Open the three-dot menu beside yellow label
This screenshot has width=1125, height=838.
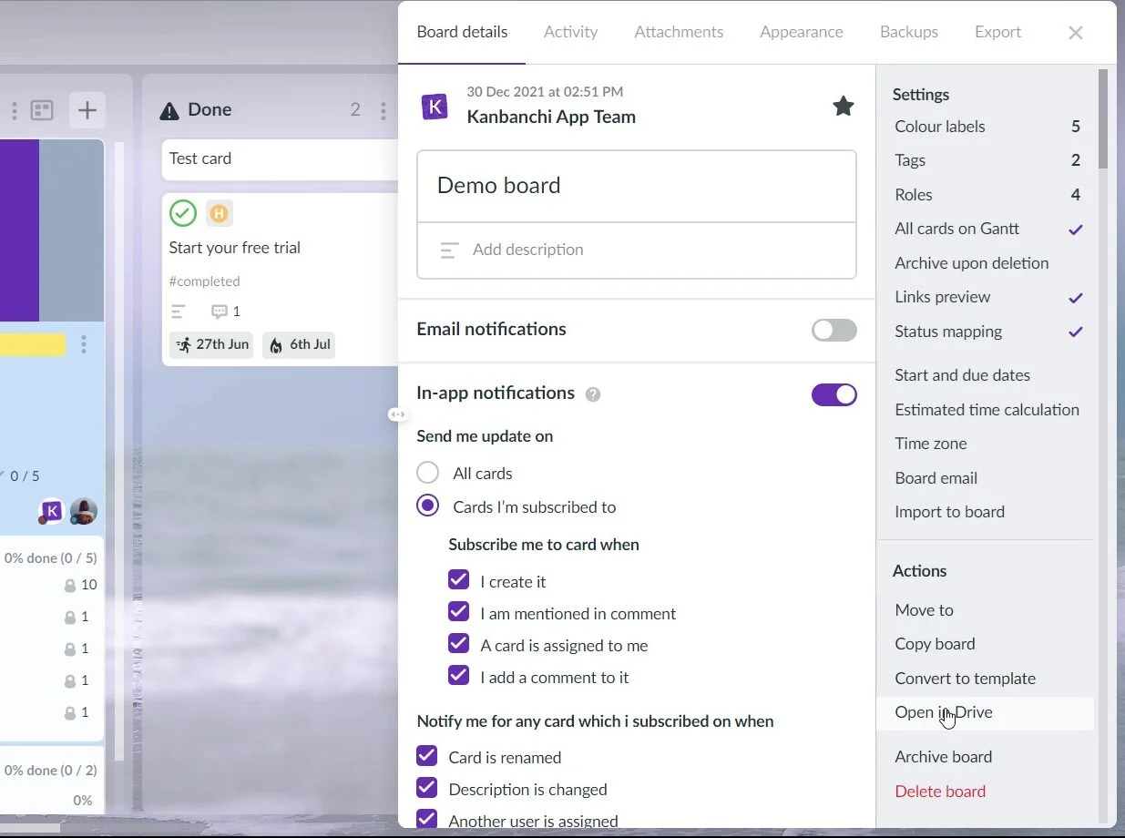point(84,344)
